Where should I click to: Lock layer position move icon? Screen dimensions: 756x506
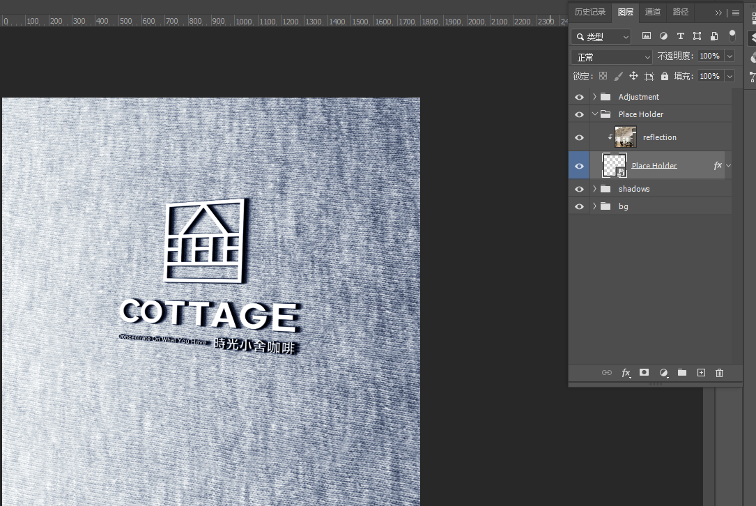pos(633,76)
